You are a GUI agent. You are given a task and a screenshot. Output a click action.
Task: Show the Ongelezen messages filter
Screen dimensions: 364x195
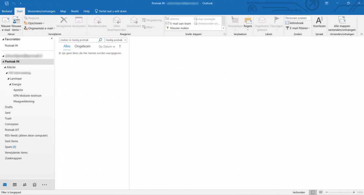pyautogui.click(x=82, y=46)
